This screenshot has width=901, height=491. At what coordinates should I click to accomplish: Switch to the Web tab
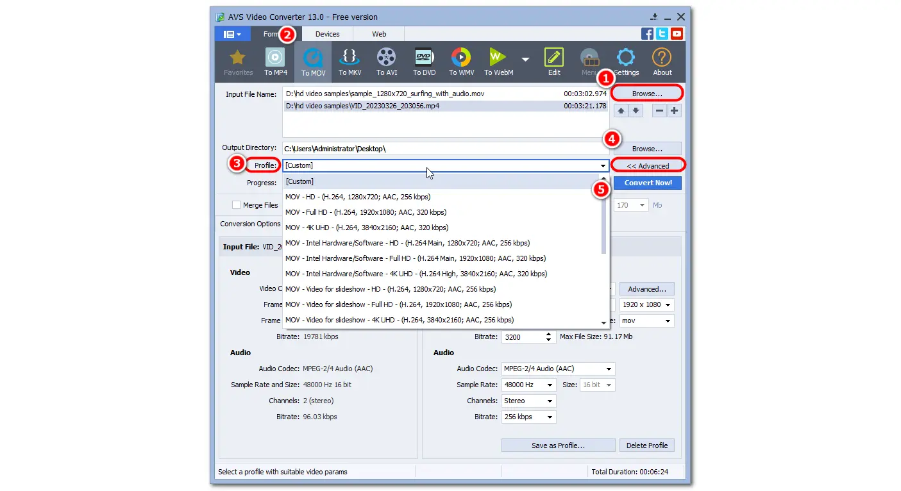click(x=379, y=34)
